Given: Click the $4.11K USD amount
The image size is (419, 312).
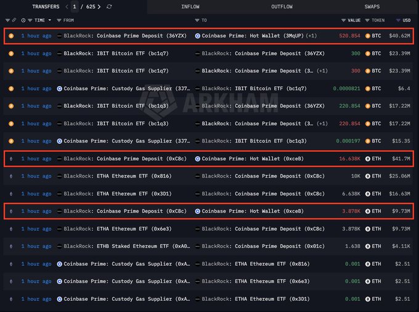Looking at the screenshot, I should 401,246.
